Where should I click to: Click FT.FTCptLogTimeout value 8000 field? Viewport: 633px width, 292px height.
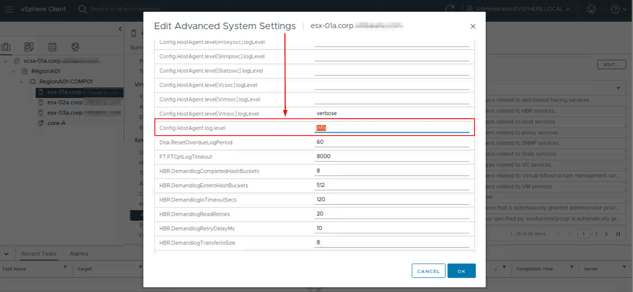(x=392, y=156)
